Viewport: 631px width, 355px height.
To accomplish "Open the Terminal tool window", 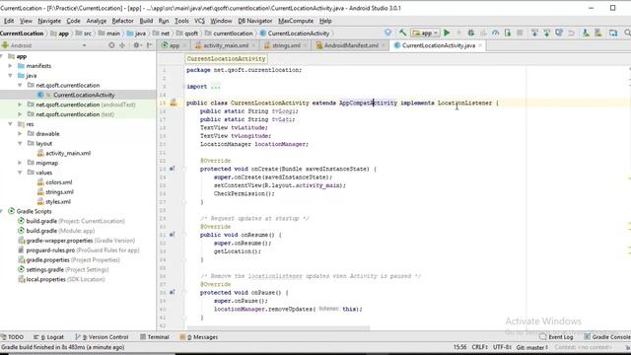I will click(155, 337).
